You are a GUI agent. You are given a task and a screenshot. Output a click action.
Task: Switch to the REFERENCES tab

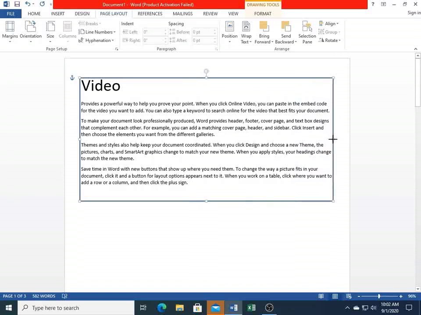click(150, 14)
